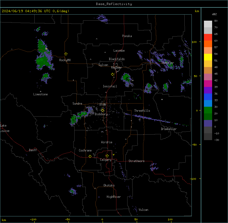Click the white plus marker east of ThreeHills
228x223 pixels.
162,99
